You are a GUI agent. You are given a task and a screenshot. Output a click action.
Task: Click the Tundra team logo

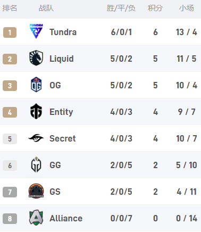pyautogui.click(x=36, y=31)
